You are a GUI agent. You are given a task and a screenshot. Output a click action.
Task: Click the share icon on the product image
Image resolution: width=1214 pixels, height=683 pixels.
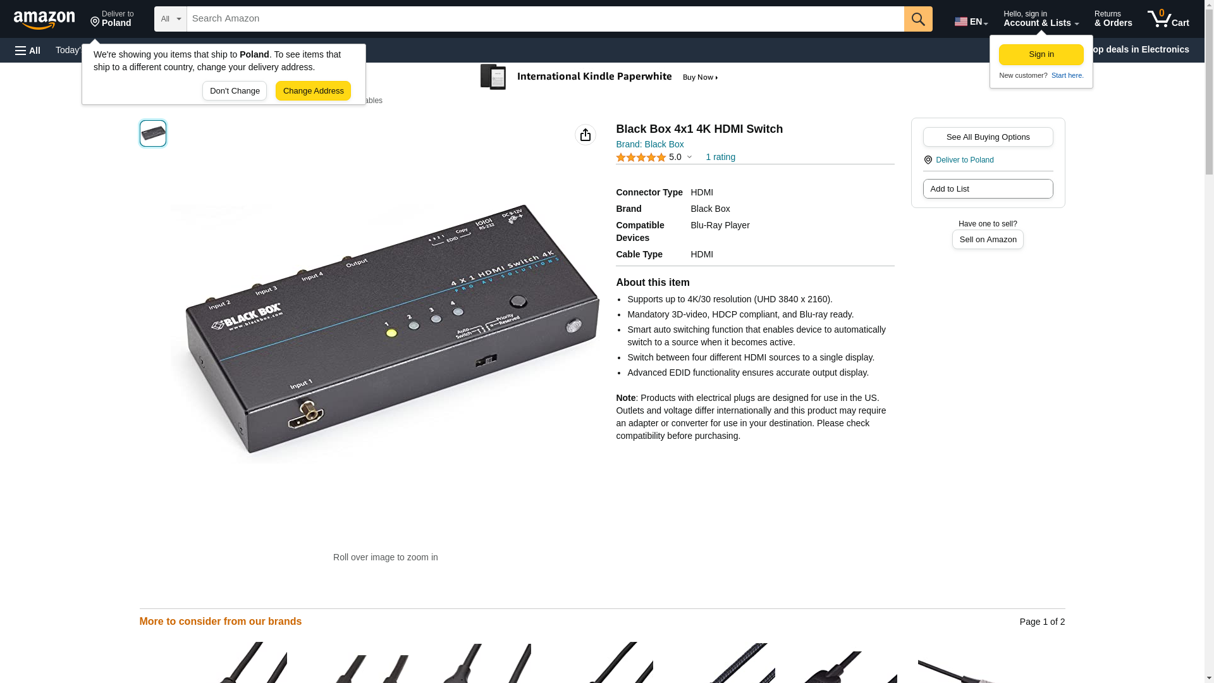[x=586, y=135]
